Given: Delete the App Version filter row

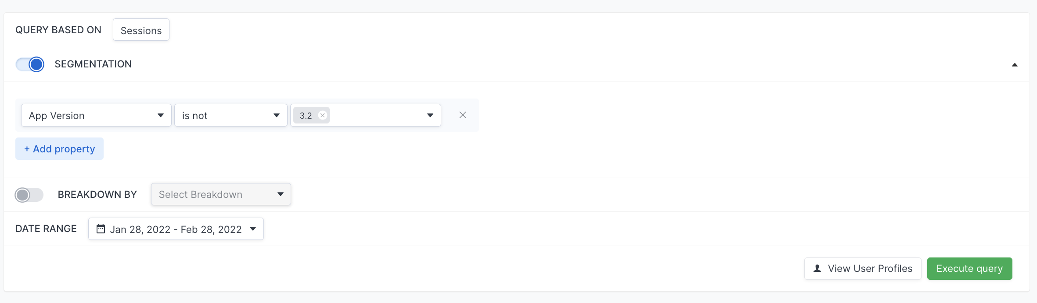Looking at the screenshot, I should [462, 115].
